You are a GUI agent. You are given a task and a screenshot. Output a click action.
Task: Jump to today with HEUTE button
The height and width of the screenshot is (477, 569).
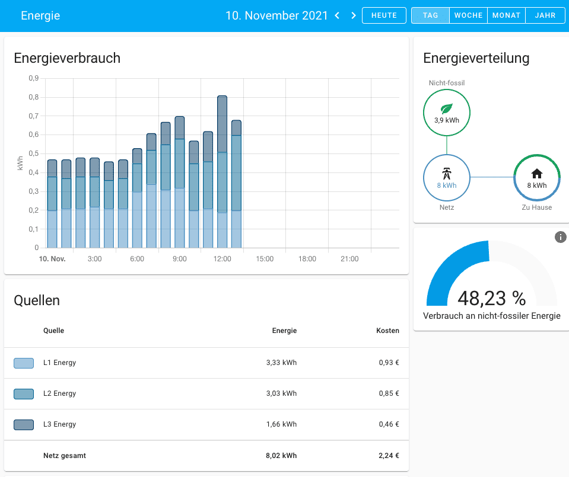pos(384,15)
